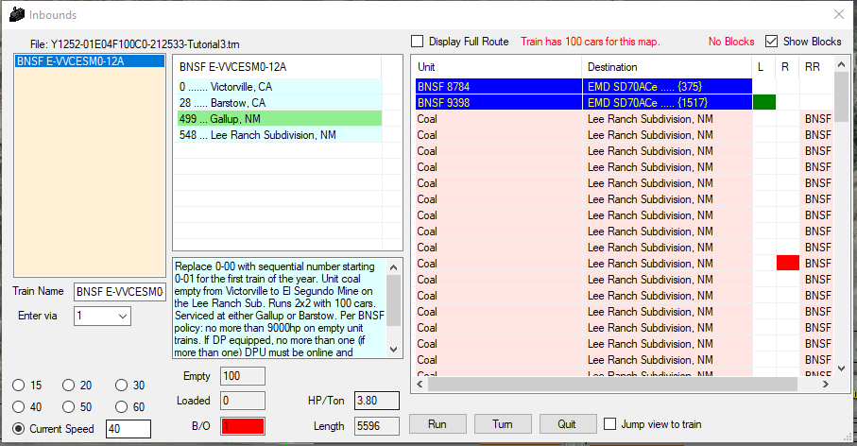Click the red R cell in coal row
The width and height of the screenshot is (857, 446).
pos(788,264)
